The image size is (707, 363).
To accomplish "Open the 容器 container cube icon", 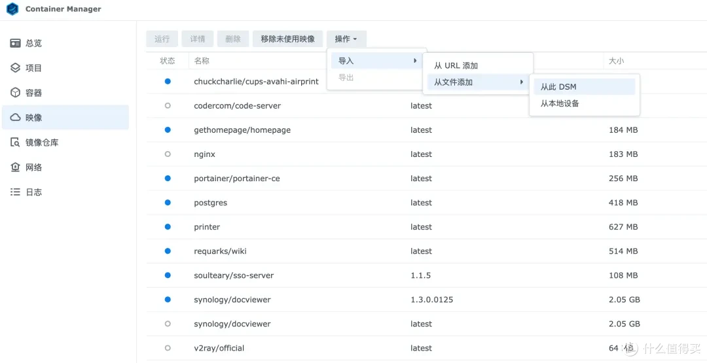I will pyautogui.click(x=16, y=93).
